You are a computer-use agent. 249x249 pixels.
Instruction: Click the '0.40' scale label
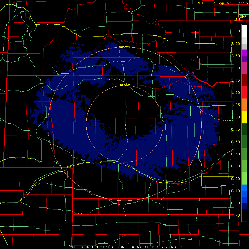pos(235,154)
